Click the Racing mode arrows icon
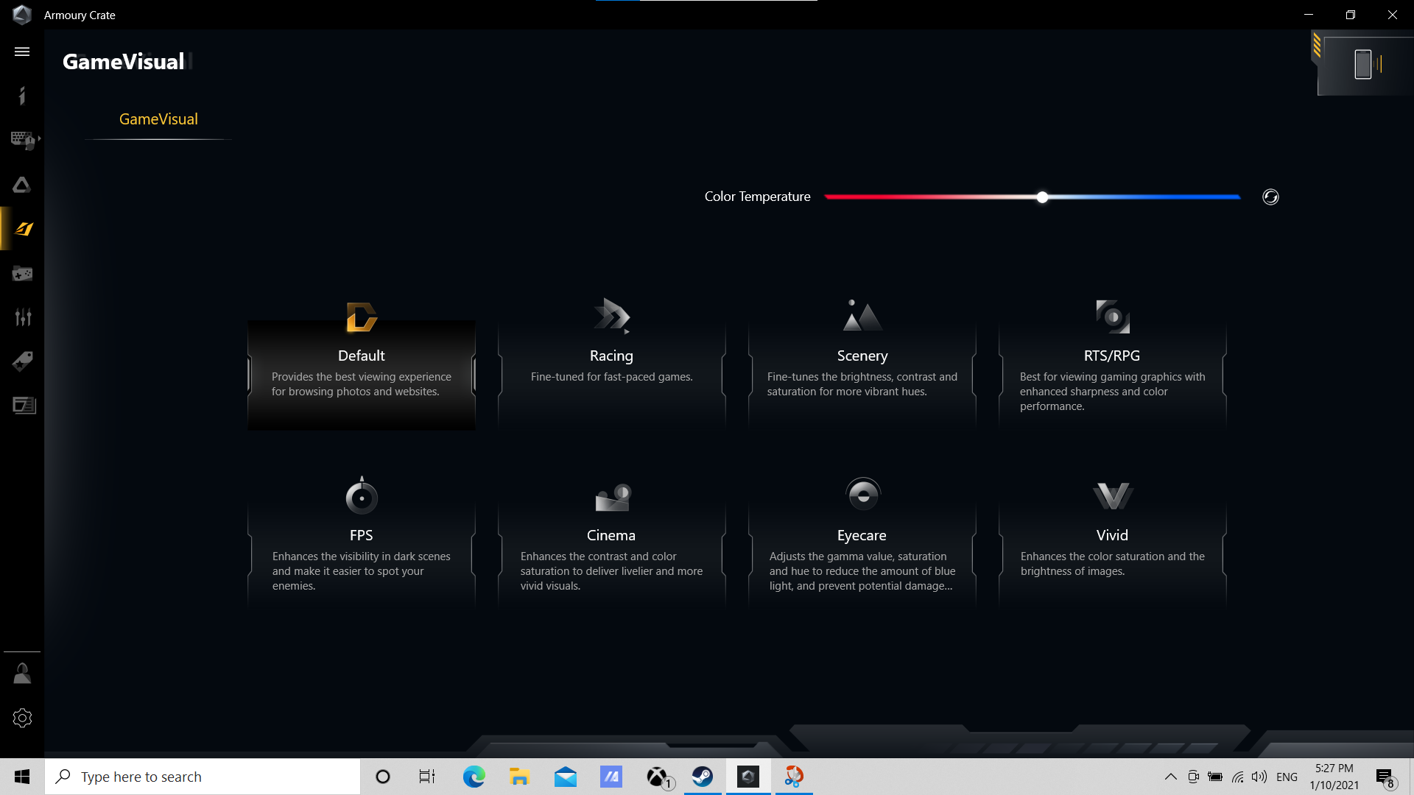Image resolution: width=1414 pixels, height=795 pixels. [611, 316]
